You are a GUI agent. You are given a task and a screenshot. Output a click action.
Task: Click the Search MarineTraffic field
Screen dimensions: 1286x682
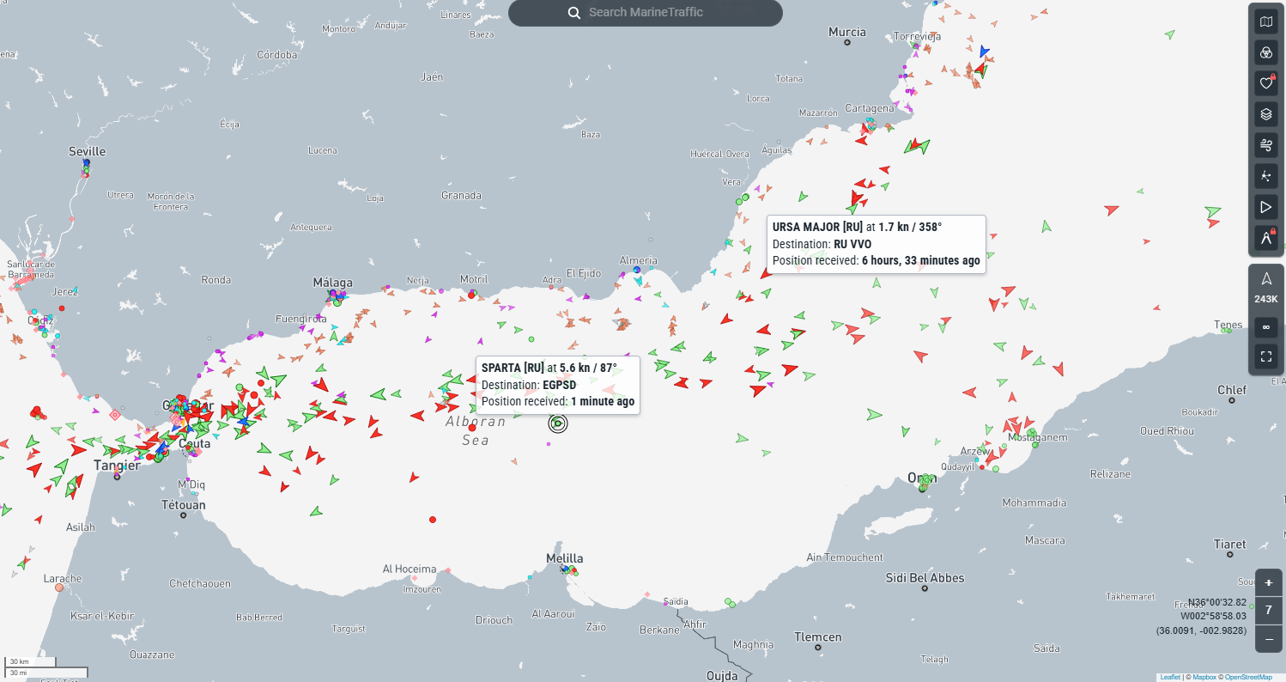coord(657,13)
